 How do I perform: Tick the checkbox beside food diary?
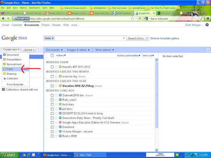pos(52,104)
